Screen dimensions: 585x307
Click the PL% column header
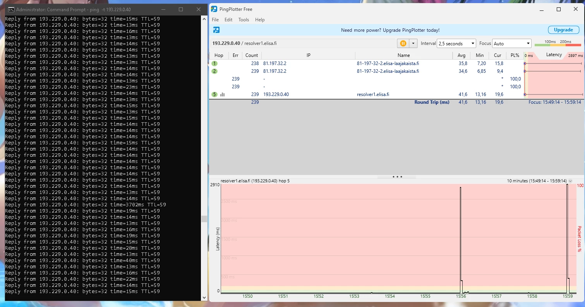(x=515, y=55)
